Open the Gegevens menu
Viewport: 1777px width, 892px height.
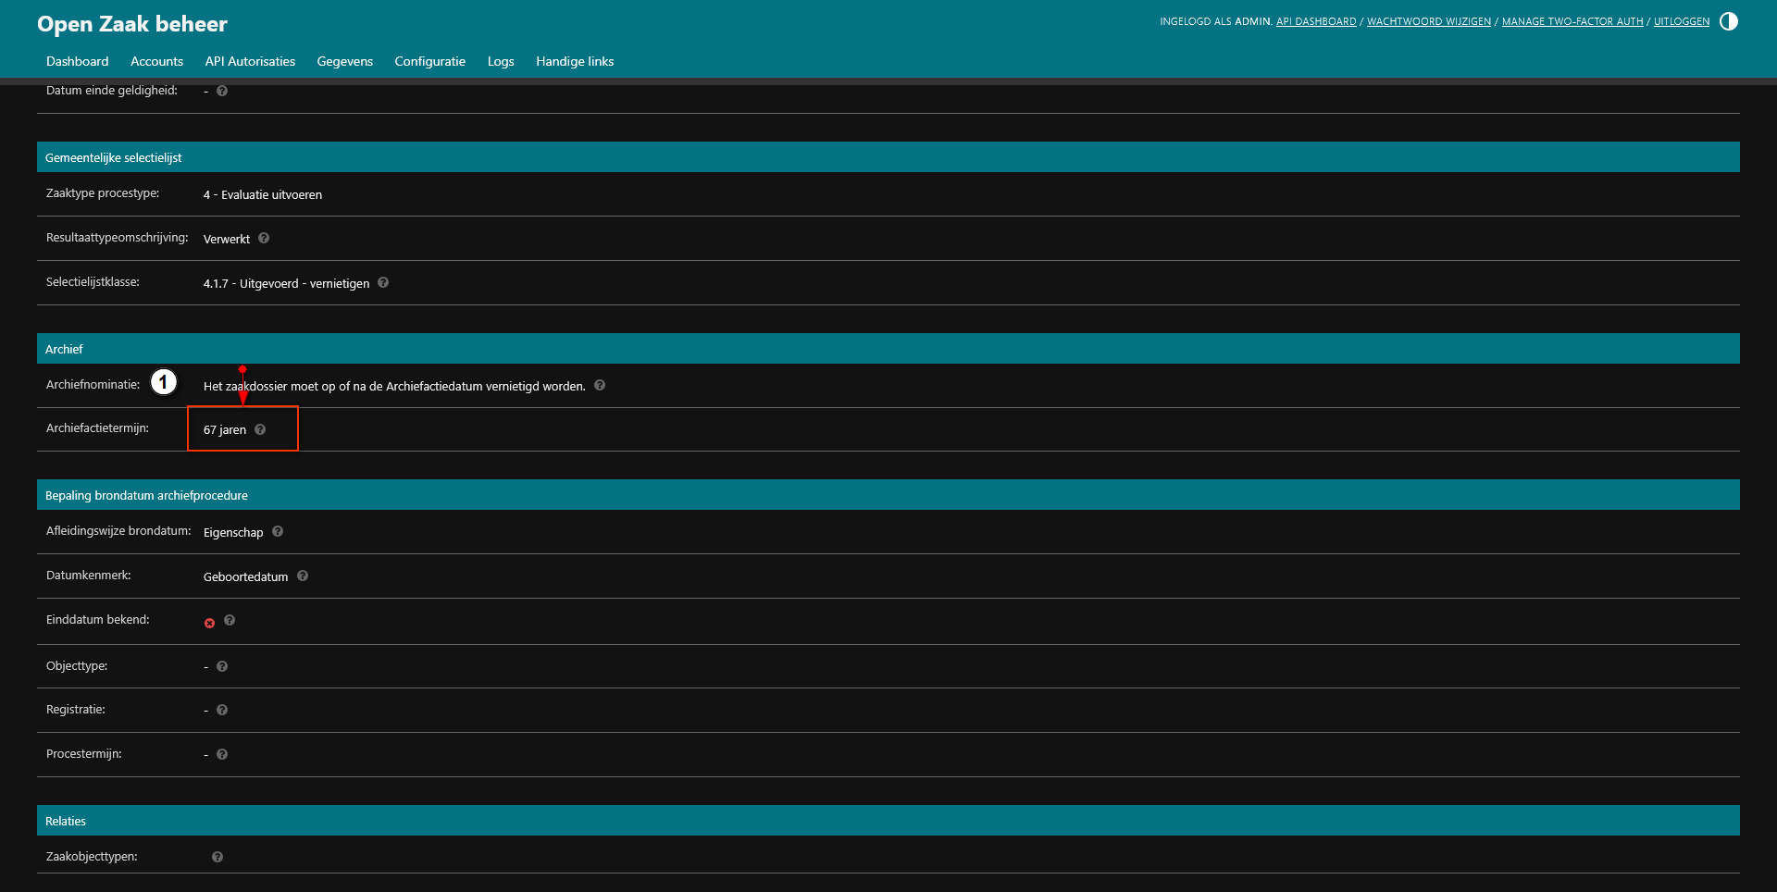click(x=344, y=61)
